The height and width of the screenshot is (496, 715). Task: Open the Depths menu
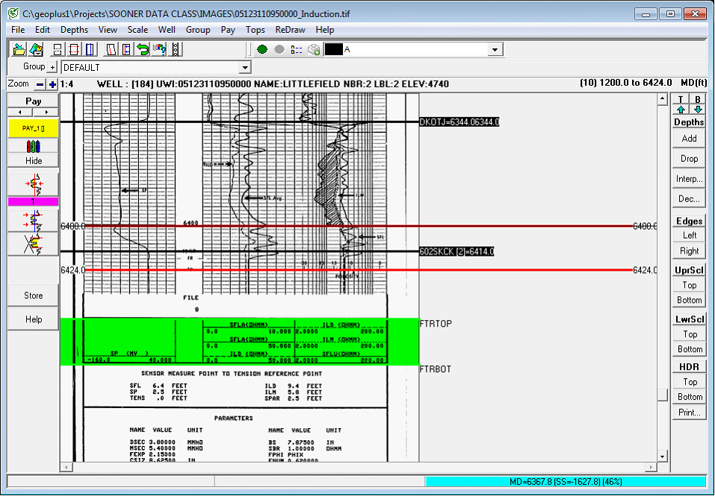(x=74, y=30)
